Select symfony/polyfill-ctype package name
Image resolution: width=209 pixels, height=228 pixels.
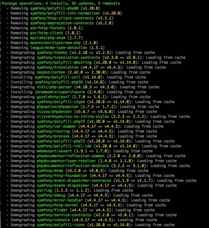(61, 102)
